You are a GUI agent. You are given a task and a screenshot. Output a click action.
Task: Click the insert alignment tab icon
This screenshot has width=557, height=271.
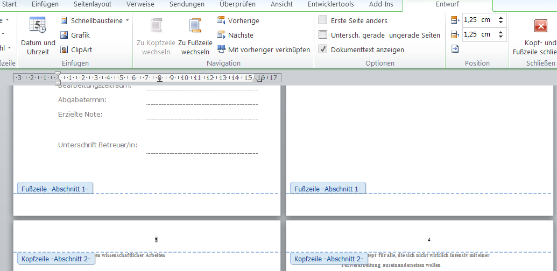[x=455, y=48]
